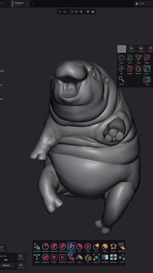Open the Region puzzle menu

tap(147, 59)
